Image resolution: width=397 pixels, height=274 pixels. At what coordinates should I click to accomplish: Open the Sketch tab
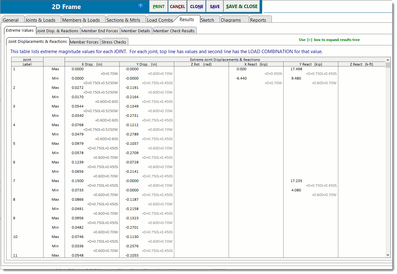point(207,20)
